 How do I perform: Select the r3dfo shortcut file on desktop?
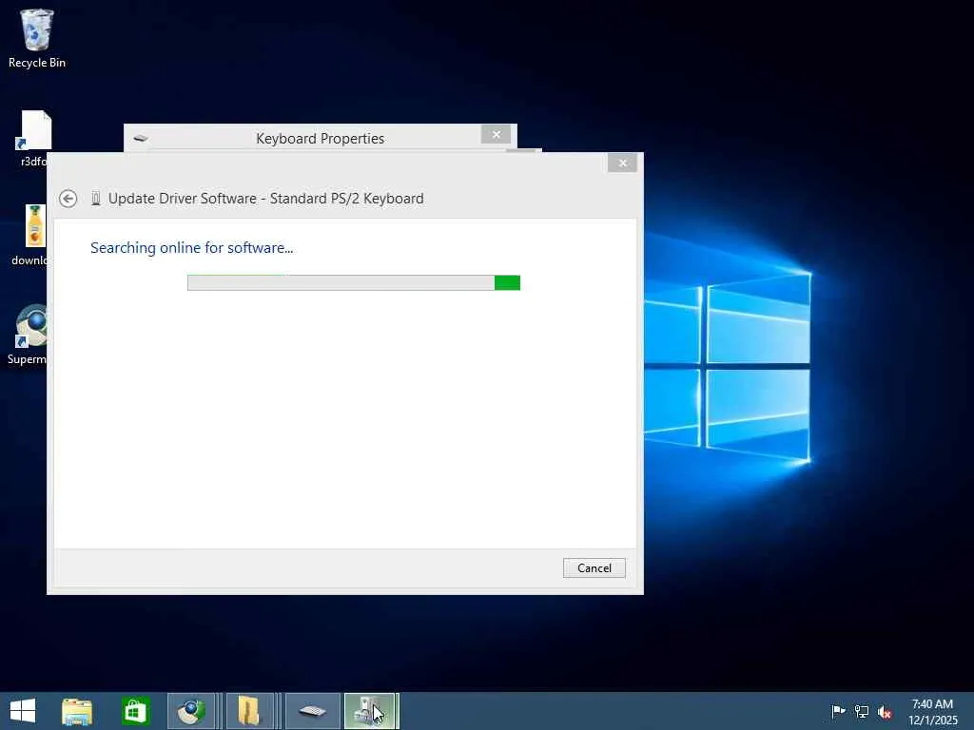(33, 139)
